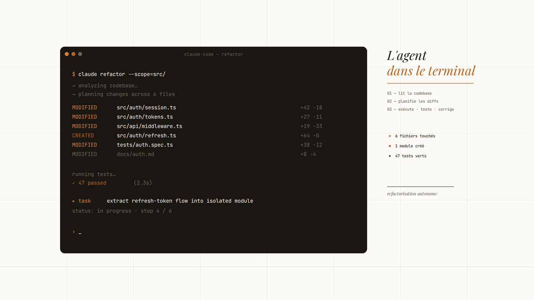Click the diff count '+64 -0'

pyautogui.click(x=310, y=136)
